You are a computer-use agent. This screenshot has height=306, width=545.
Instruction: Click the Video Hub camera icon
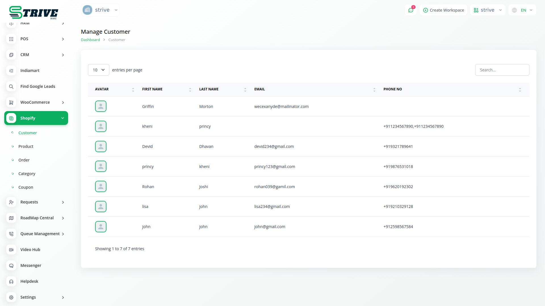click(x=11, y=250)
